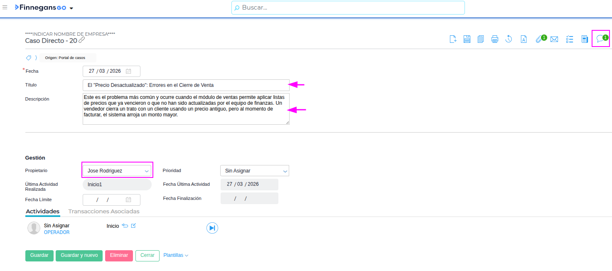Open attachments via the paperclip icon
This screenshot has width=612, height=271.
(x=539, y=39)
